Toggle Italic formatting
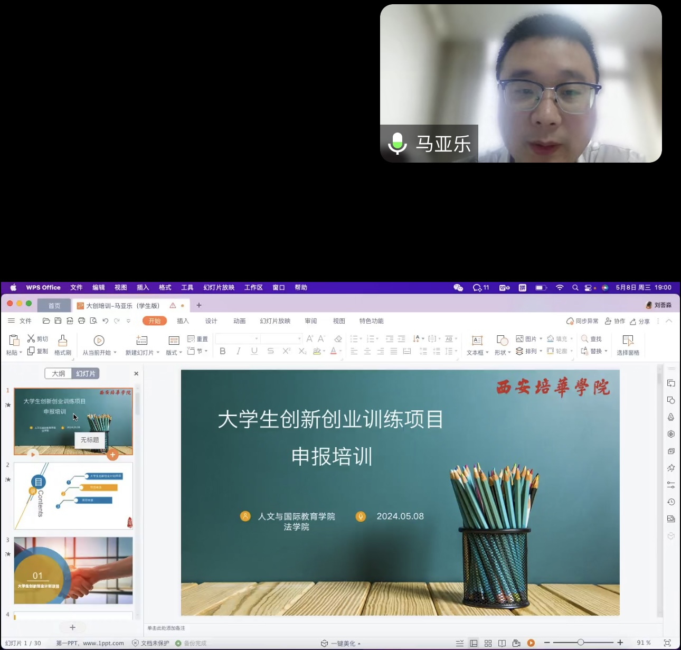Viewport: 681px width, 650px height. 239,351
